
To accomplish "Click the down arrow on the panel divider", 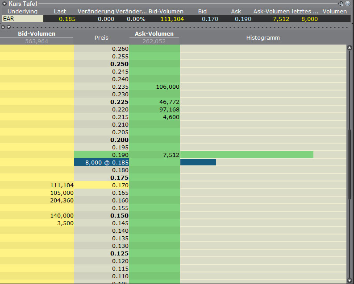I will tap(8, 27).
